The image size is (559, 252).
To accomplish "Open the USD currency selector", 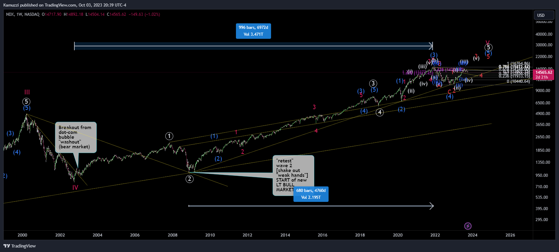I will point(544,15).
